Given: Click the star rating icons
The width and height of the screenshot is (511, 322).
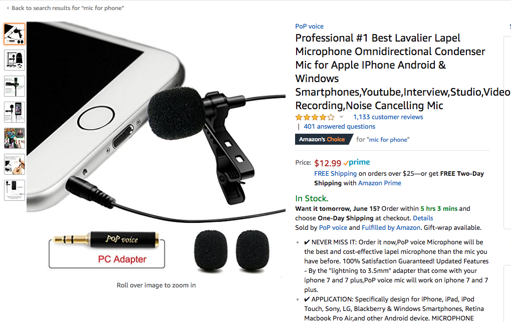Looking at the screenshot, I should tap(315, 117).
